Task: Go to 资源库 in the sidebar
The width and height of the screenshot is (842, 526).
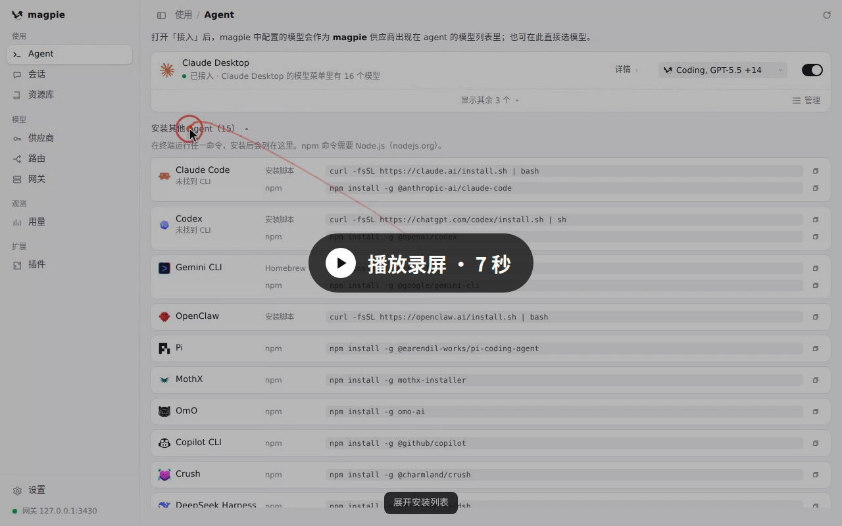Action: point(69,95)
